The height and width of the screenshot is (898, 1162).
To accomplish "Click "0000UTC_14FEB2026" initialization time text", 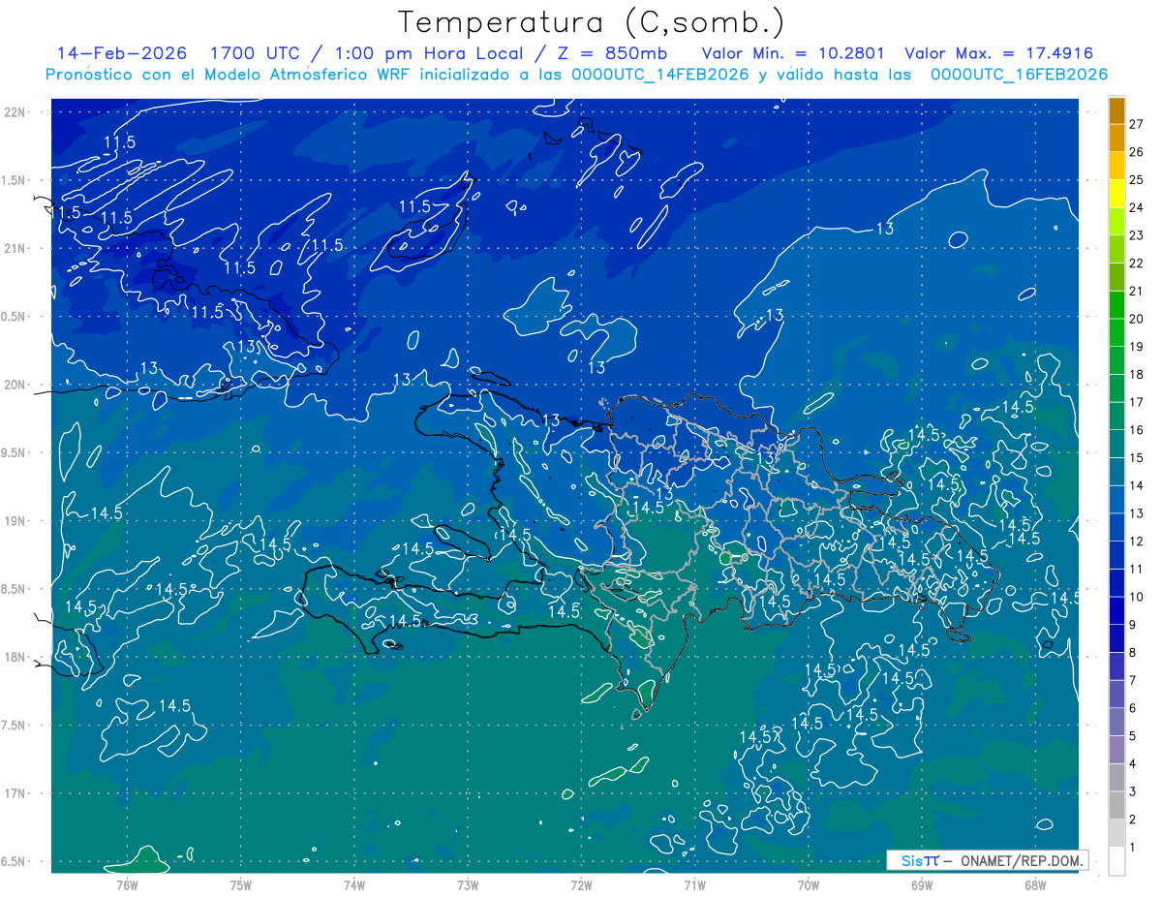I will tap(659, 75).
